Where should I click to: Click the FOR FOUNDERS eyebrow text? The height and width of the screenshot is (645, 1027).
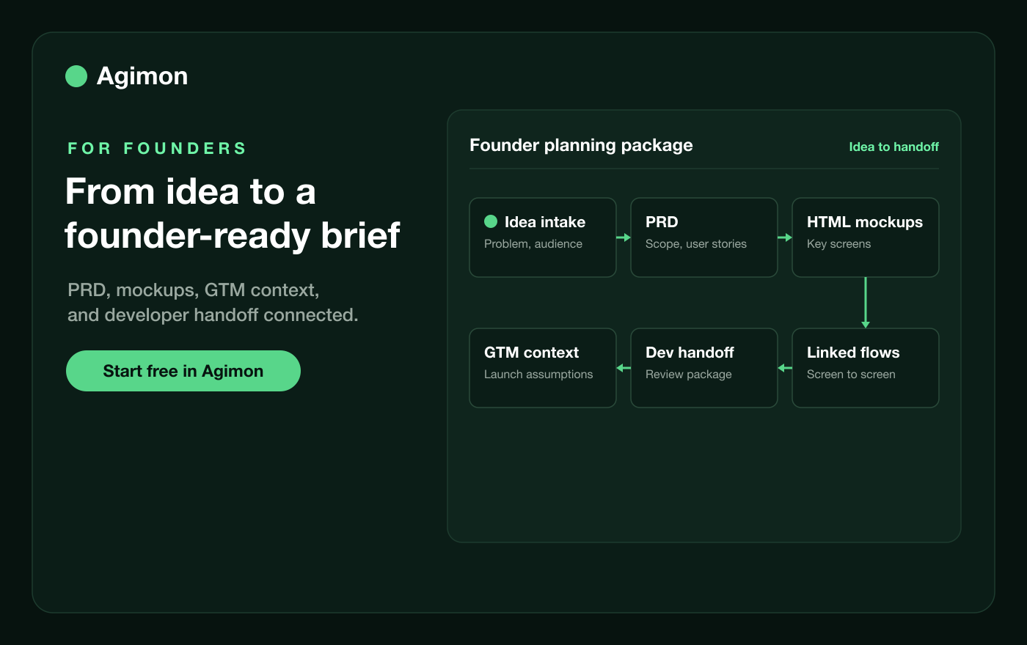tap(157, 148)
